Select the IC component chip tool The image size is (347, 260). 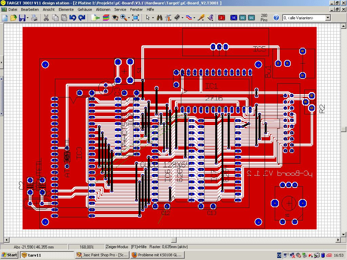click(177, 18)
